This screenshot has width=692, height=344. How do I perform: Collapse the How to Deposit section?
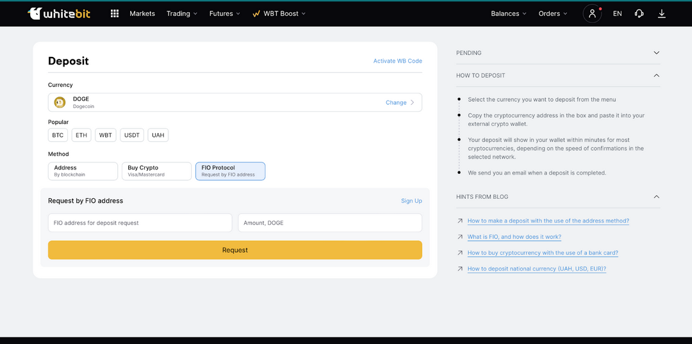[x=656, y=75]
